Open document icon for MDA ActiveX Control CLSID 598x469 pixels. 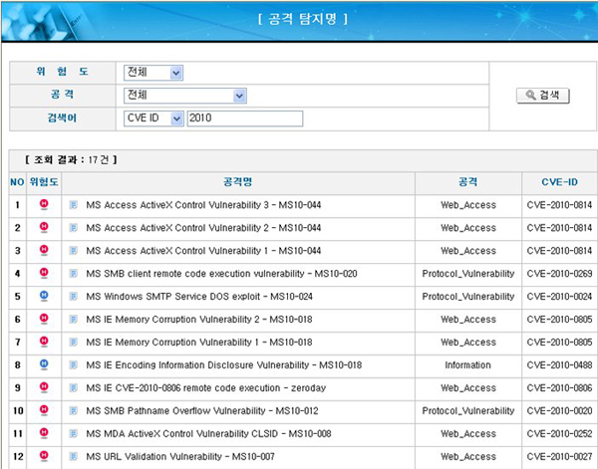73,433
